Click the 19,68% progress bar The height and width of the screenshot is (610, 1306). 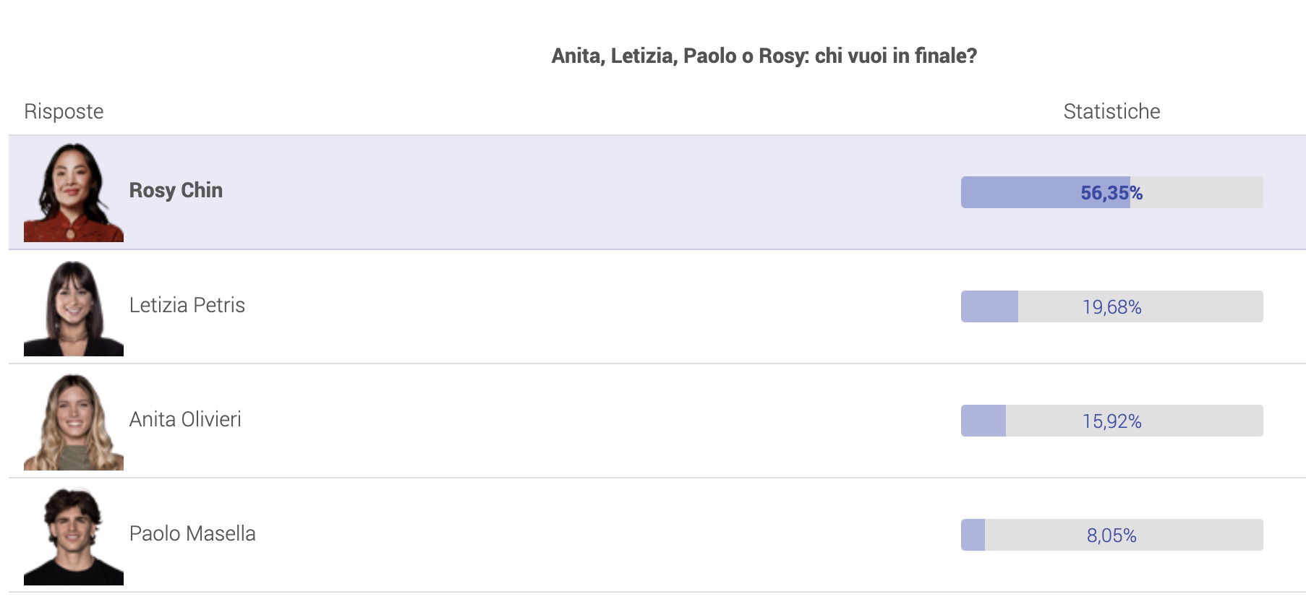[x=1111, y=306]
